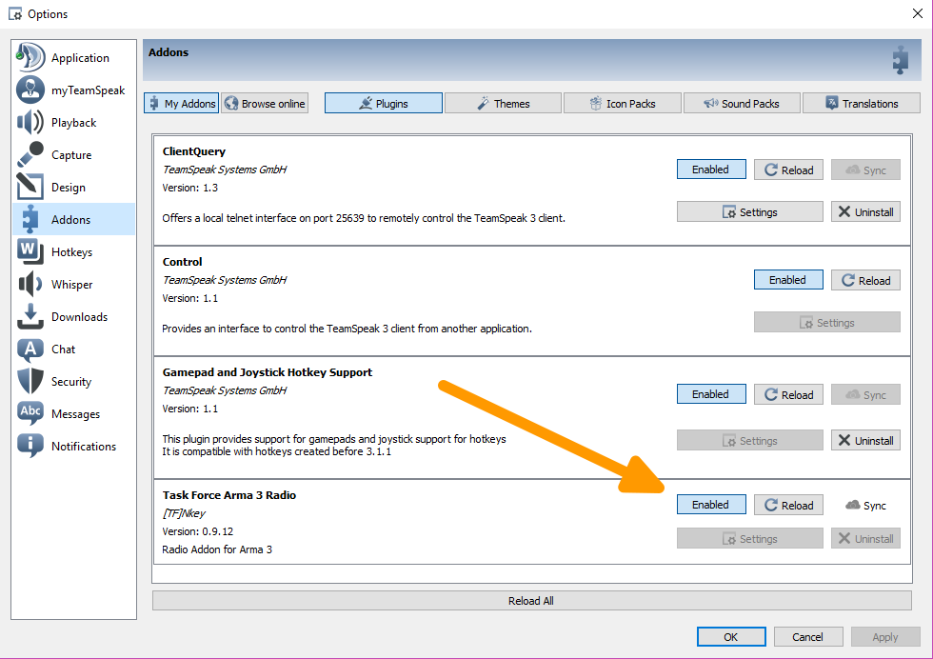933x659 pixels.
Task: Open the Downloads arrow icon
Action: click(30, 316)
